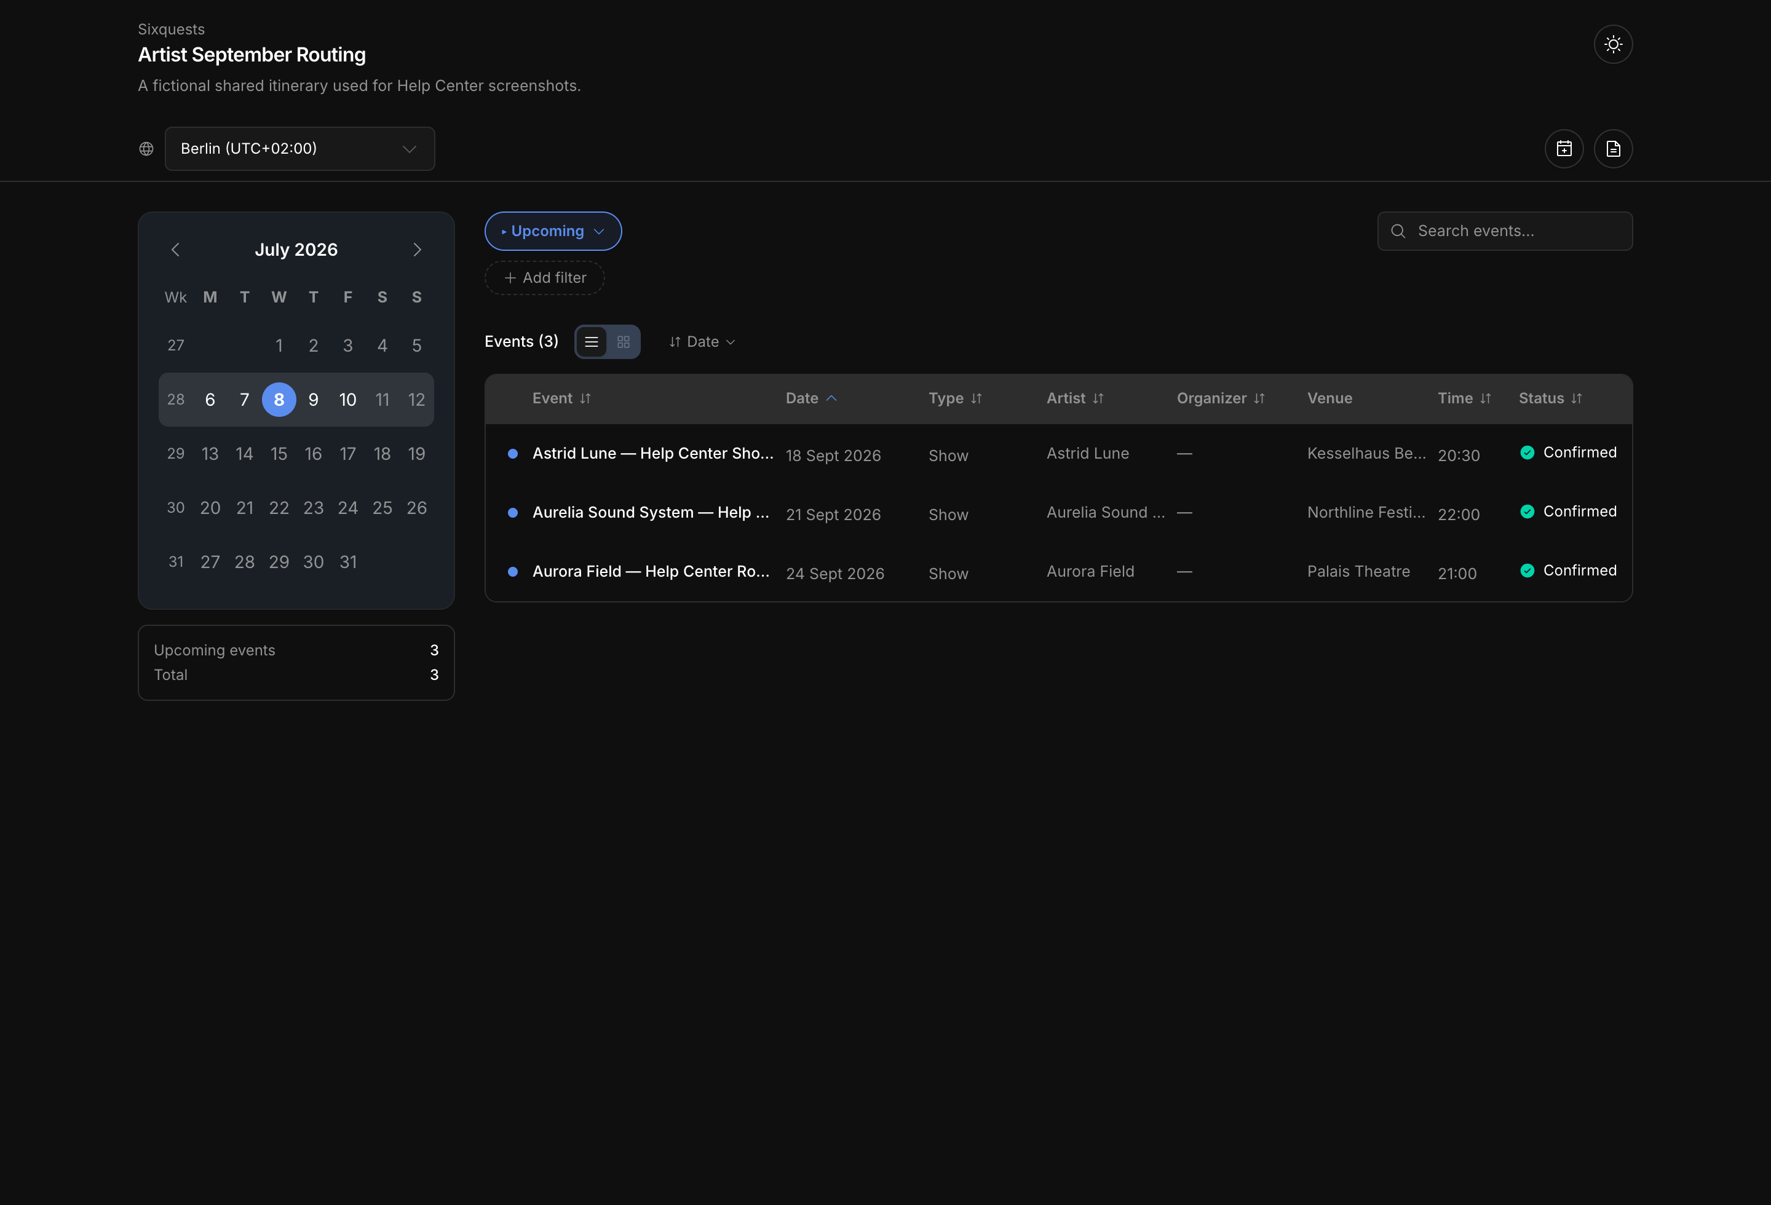
Task: Click the 20:30 time cell
Action: [1459, 456]
